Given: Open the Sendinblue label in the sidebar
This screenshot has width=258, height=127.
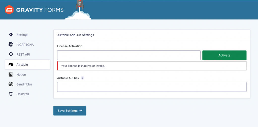Looking at the screenshot, I should (24, 84).
